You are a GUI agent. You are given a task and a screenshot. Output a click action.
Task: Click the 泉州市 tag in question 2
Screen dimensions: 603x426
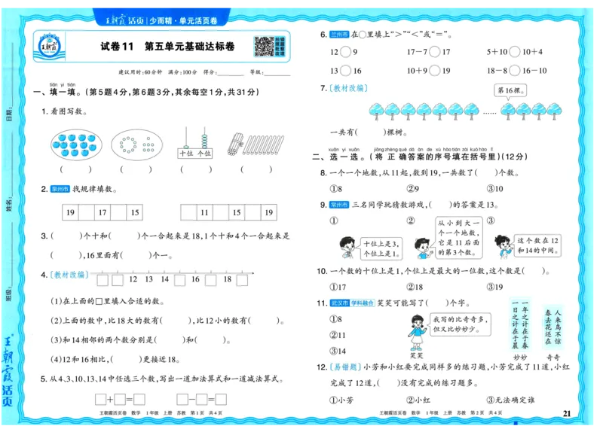[60, 189]
